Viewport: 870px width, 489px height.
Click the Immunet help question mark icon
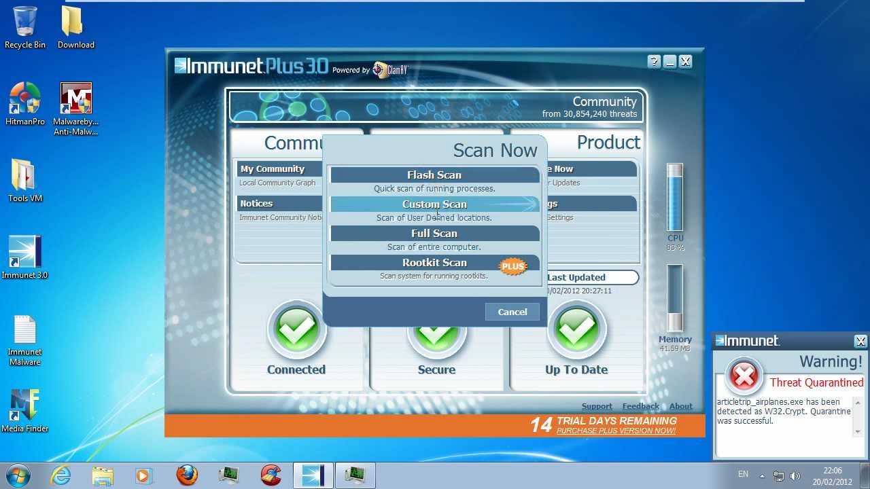pos(654,62)
